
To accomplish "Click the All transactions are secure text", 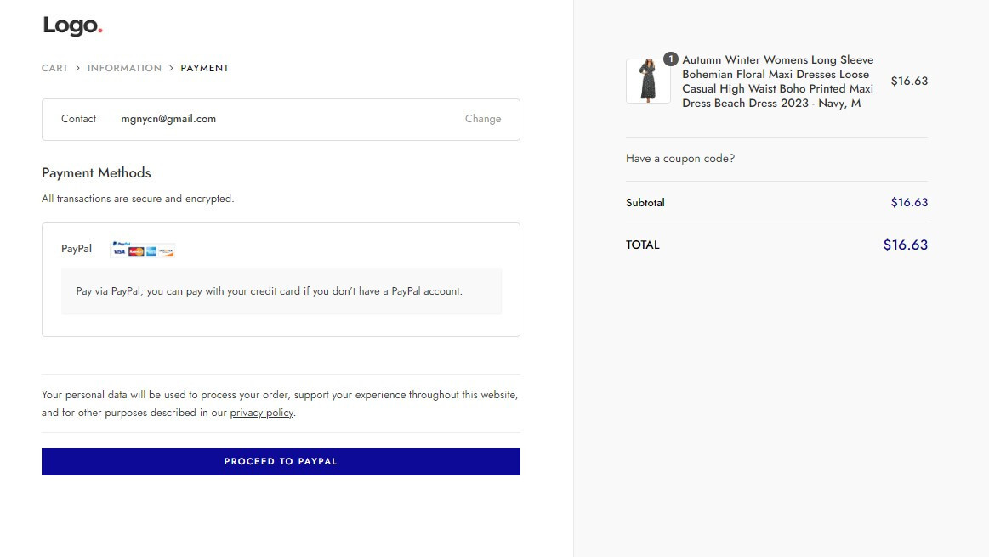I will [x=138, y=199].
